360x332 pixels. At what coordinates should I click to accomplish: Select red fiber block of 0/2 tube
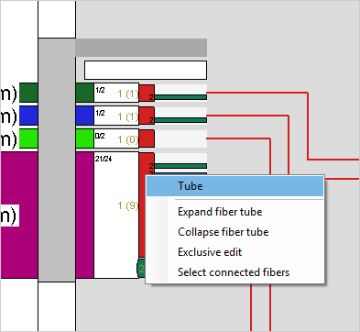(x=147, y=138)
